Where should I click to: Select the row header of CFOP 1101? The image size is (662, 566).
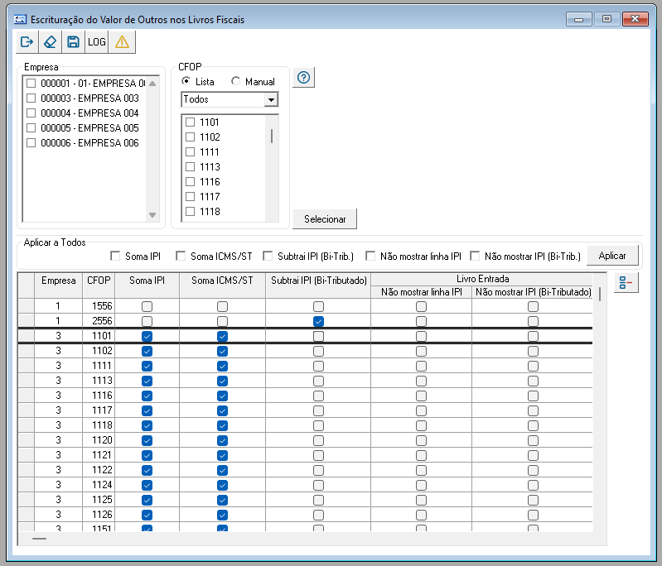point(26,336)
